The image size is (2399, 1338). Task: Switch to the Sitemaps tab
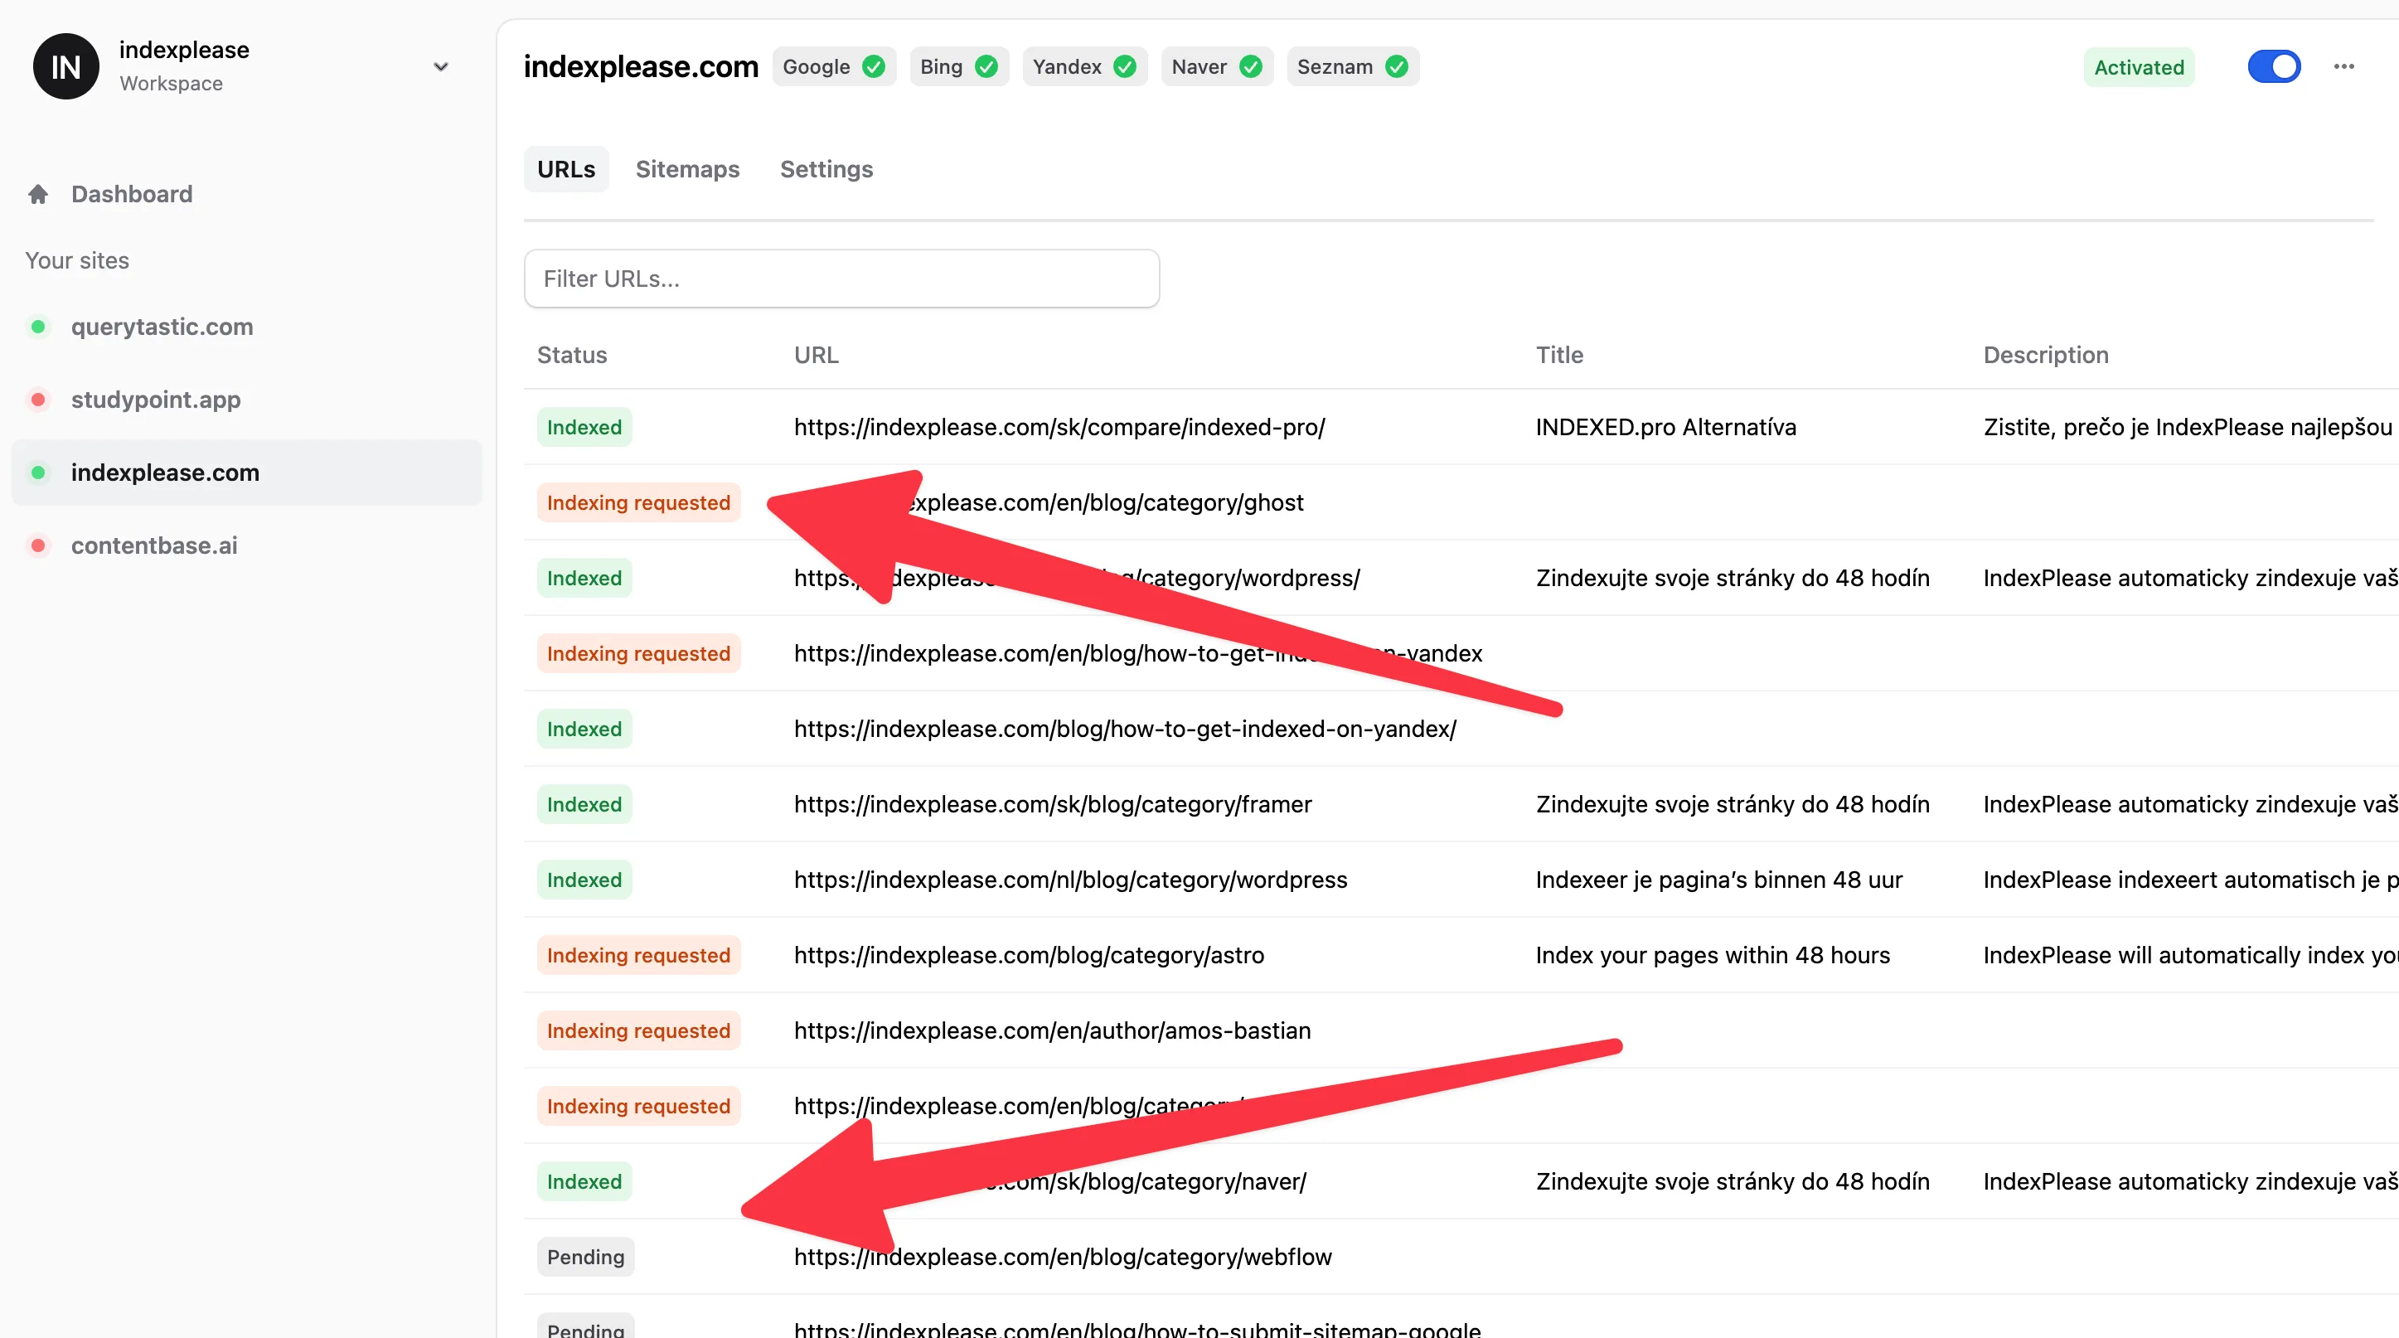687,168
